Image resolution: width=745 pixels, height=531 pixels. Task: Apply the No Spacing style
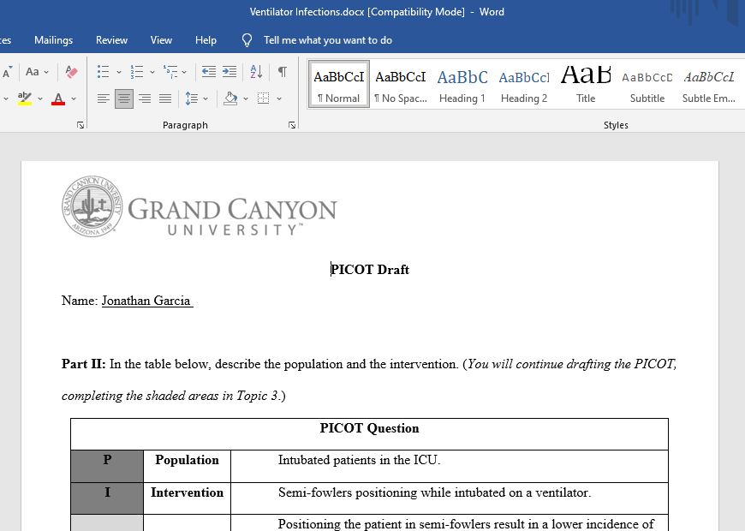coord(401,84)
